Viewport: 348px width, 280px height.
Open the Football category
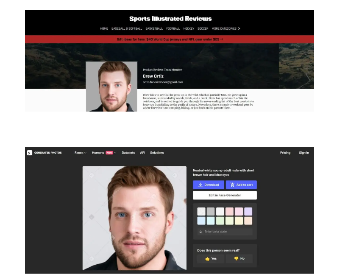point(173,28)
